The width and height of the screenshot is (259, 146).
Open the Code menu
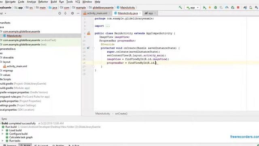(21, 2)
